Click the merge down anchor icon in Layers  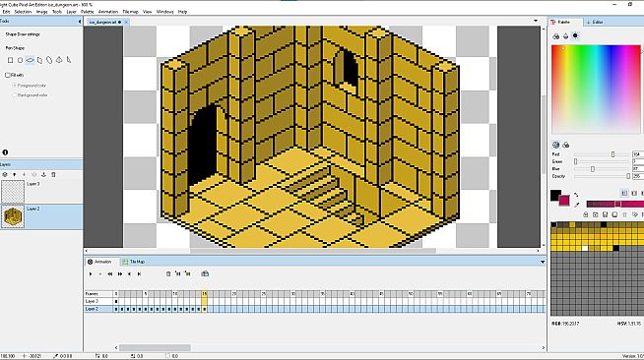pos(43,175)
